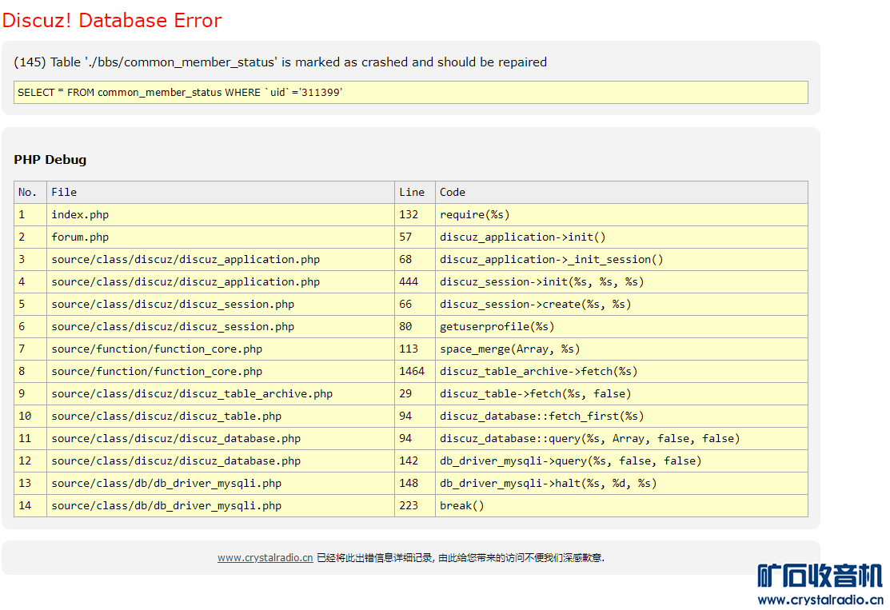Select the 'Discuz! Database Error' heading
890x610 pixels.
pyautogui.click(x=112, y=21)
